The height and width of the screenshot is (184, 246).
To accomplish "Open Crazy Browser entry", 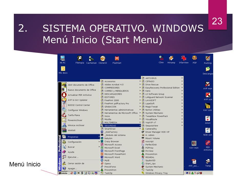I will point(120,141).
